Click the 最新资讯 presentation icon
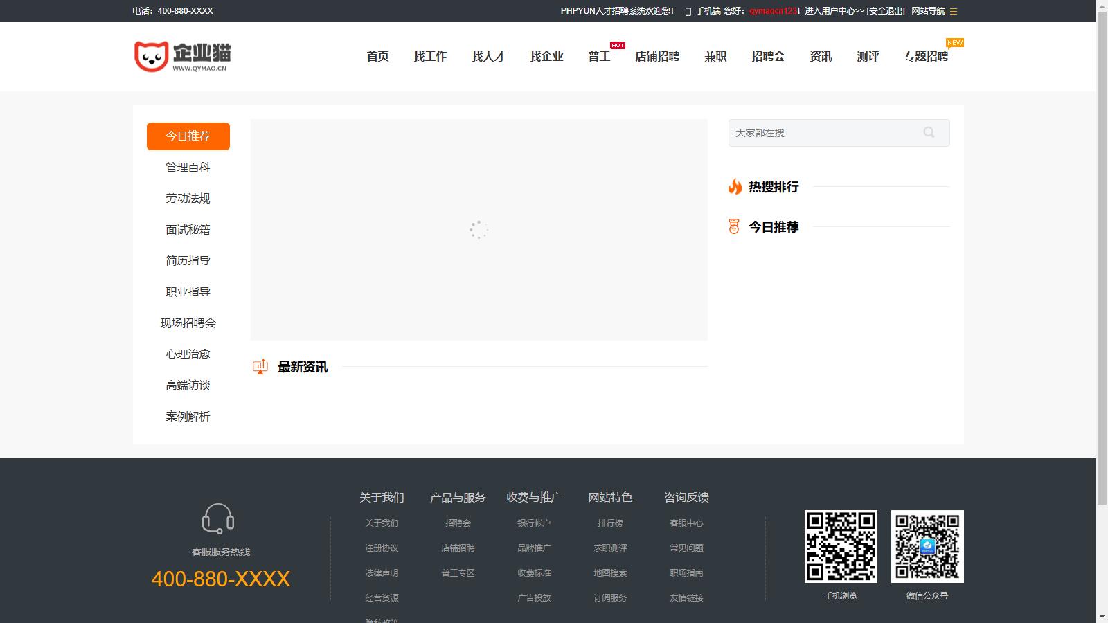This screenshot has width=1108, height=623. (x=260, y=367)
